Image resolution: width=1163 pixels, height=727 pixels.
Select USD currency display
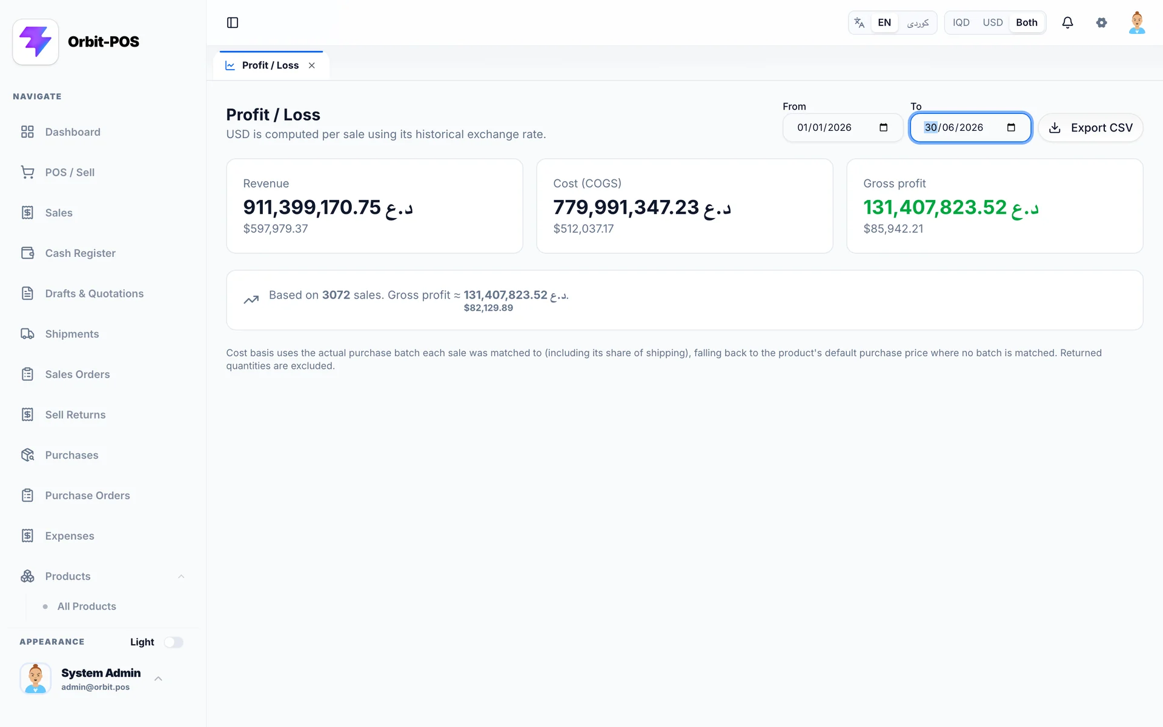click(x=993, y=22)
